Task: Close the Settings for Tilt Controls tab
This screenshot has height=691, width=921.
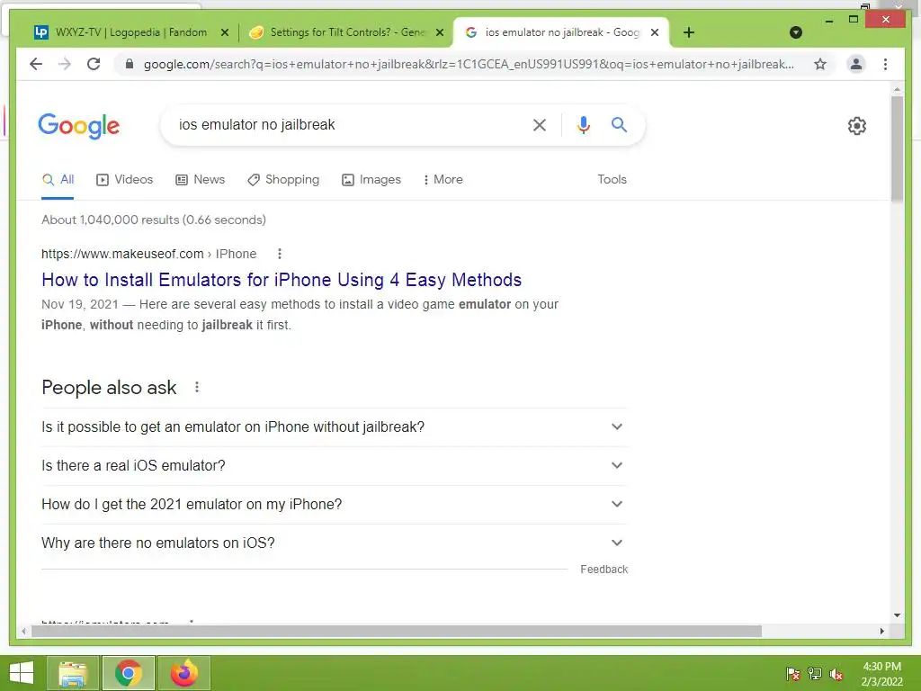Action: click(439, 32)
